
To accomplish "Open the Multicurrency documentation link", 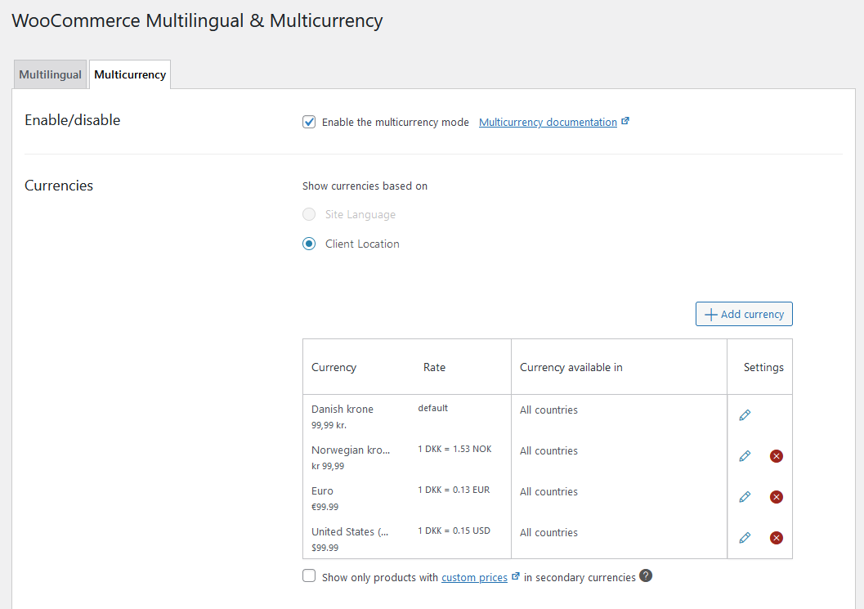I will (x=548, y=123).
